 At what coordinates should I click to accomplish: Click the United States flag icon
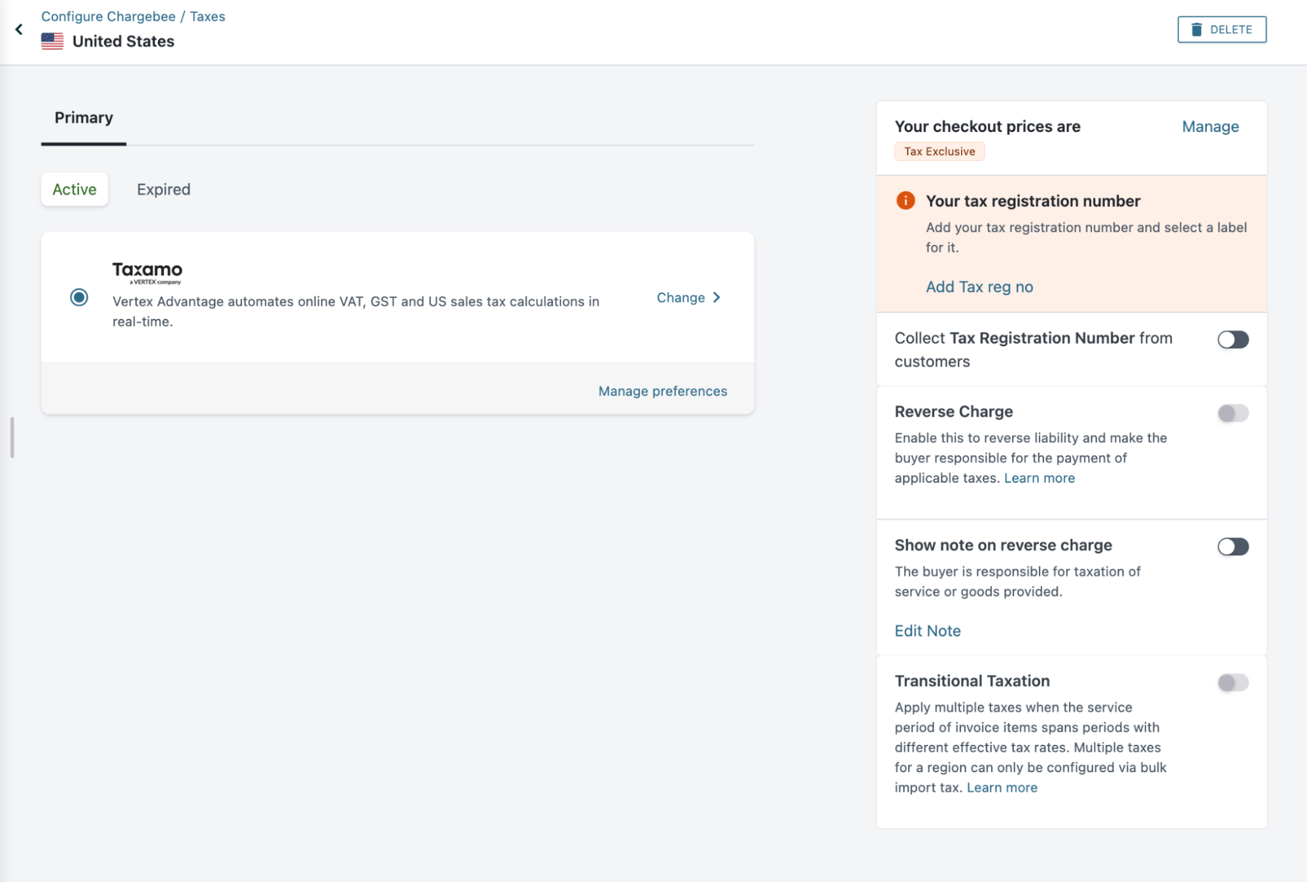click(52, 41)
